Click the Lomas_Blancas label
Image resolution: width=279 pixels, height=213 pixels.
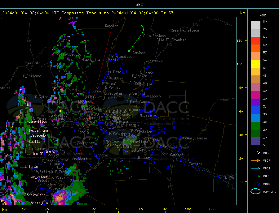click(195, 138)
